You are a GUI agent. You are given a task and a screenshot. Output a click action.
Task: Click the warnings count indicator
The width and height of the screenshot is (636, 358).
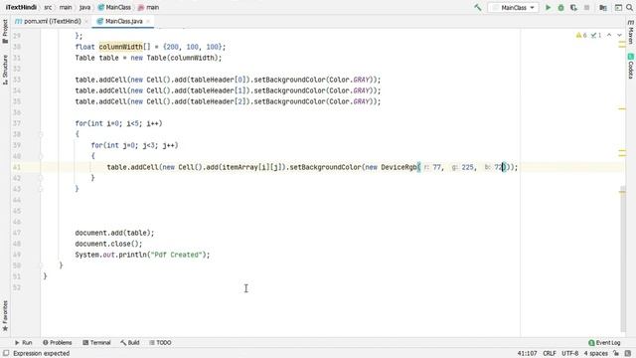click(x=581, y=36)
